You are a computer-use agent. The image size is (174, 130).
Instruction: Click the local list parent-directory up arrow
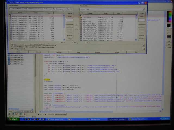click(x=10, y=15)
